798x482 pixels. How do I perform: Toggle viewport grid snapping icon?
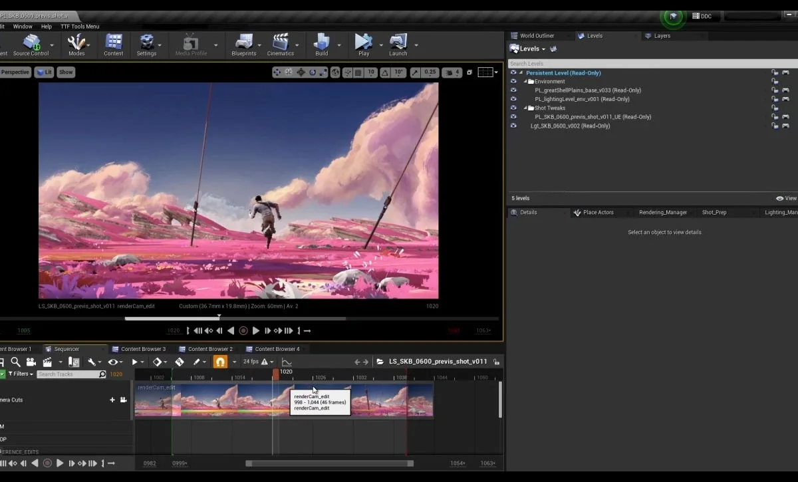358,72
